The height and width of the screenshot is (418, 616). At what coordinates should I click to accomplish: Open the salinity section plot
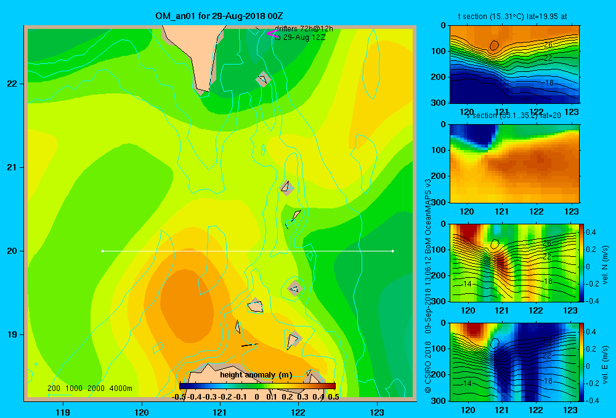click(x=514, y=164)
